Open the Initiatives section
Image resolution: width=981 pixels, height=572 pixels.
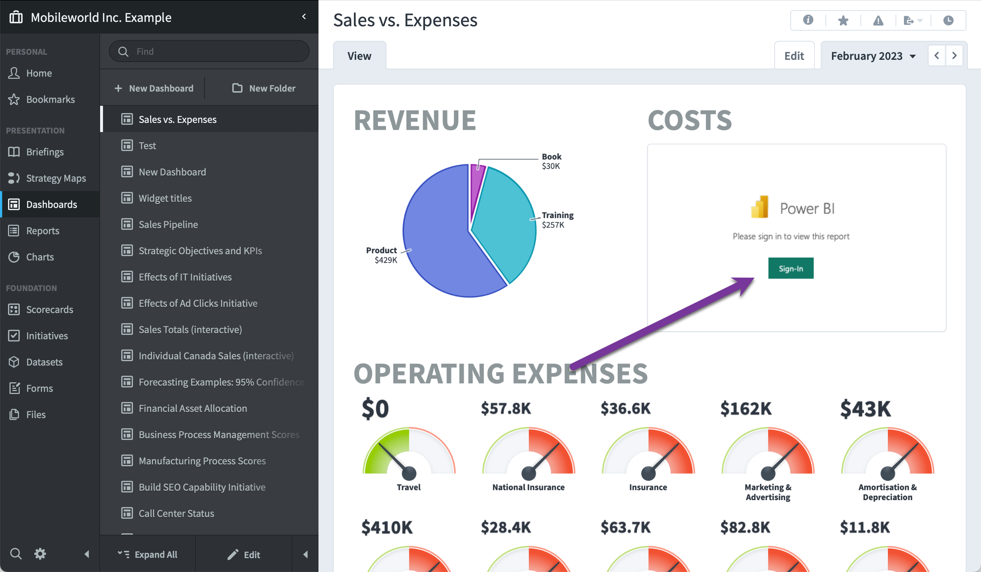pos(50,336)
